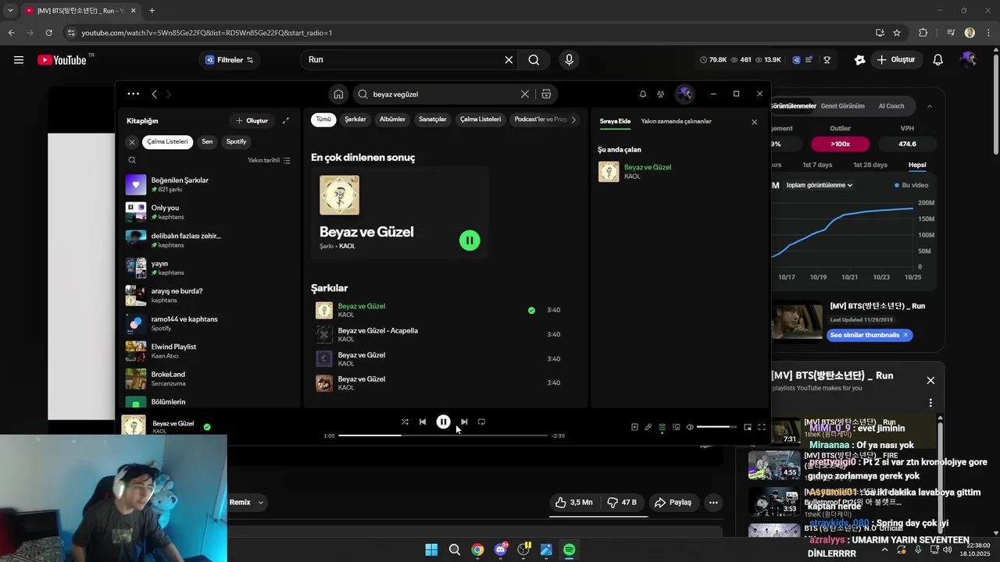Toggle the queue panel icon
The height and width of the screenshot is (562, 1000).
(x=662, y=427)
